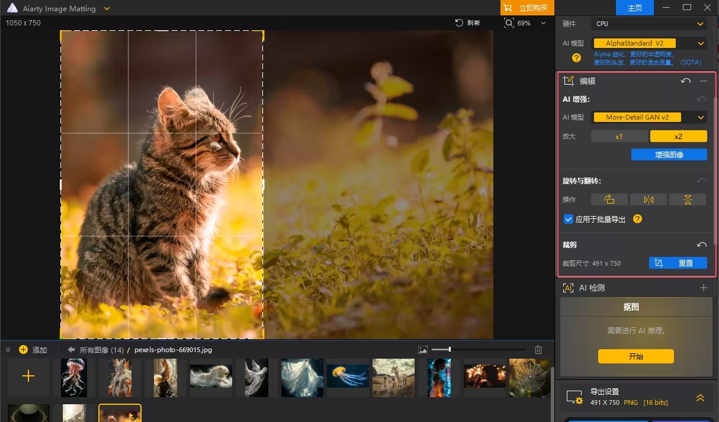Select the x2 upscale option
Screen dimensions: 719x422
[x=678, y=136]
